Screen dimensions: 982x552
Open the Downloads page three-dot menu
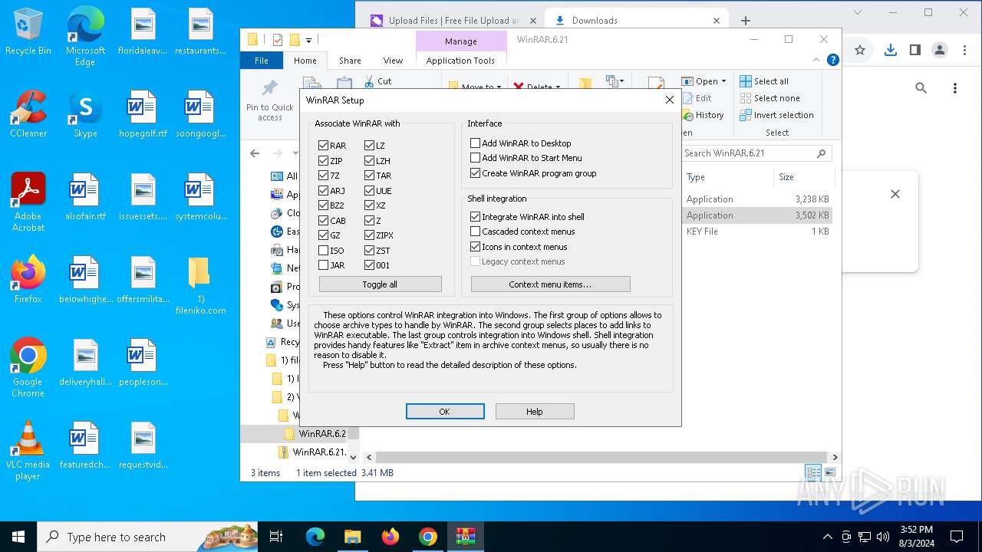pos(955,88)
